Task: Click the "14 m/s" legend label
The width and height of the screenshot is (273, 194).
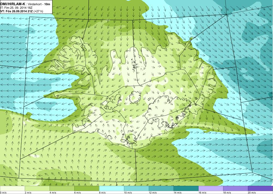Action: (x=178, y=192)
